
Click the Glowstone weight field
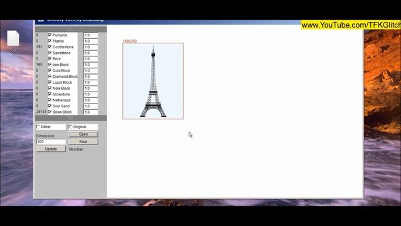coord(90,94)
